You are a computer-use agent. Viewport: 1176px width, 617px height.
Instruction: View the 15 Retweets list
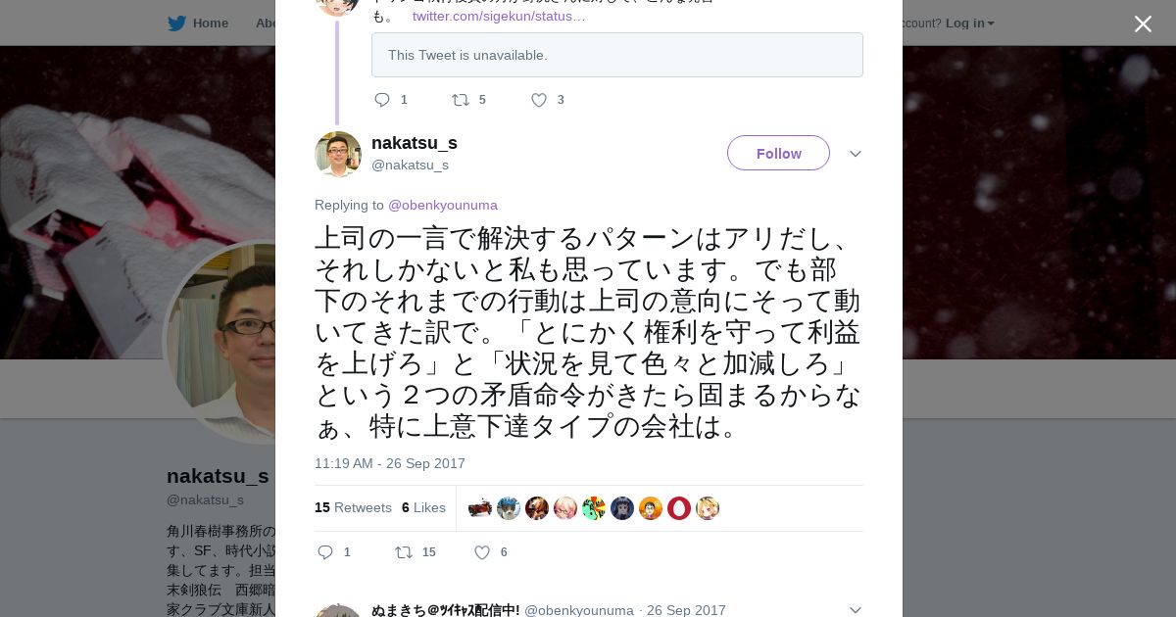(353, 507)
